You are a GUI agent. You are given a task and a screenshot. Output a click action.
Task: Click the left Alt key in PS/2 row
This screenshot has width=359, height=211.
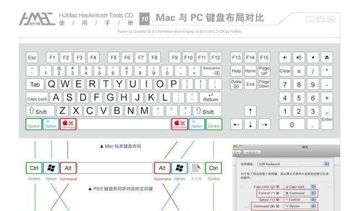68,168
